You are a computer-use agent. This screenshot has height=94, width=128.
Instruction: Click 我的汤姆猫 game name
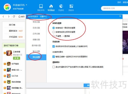pyautogui.click(x=16, y=82)
